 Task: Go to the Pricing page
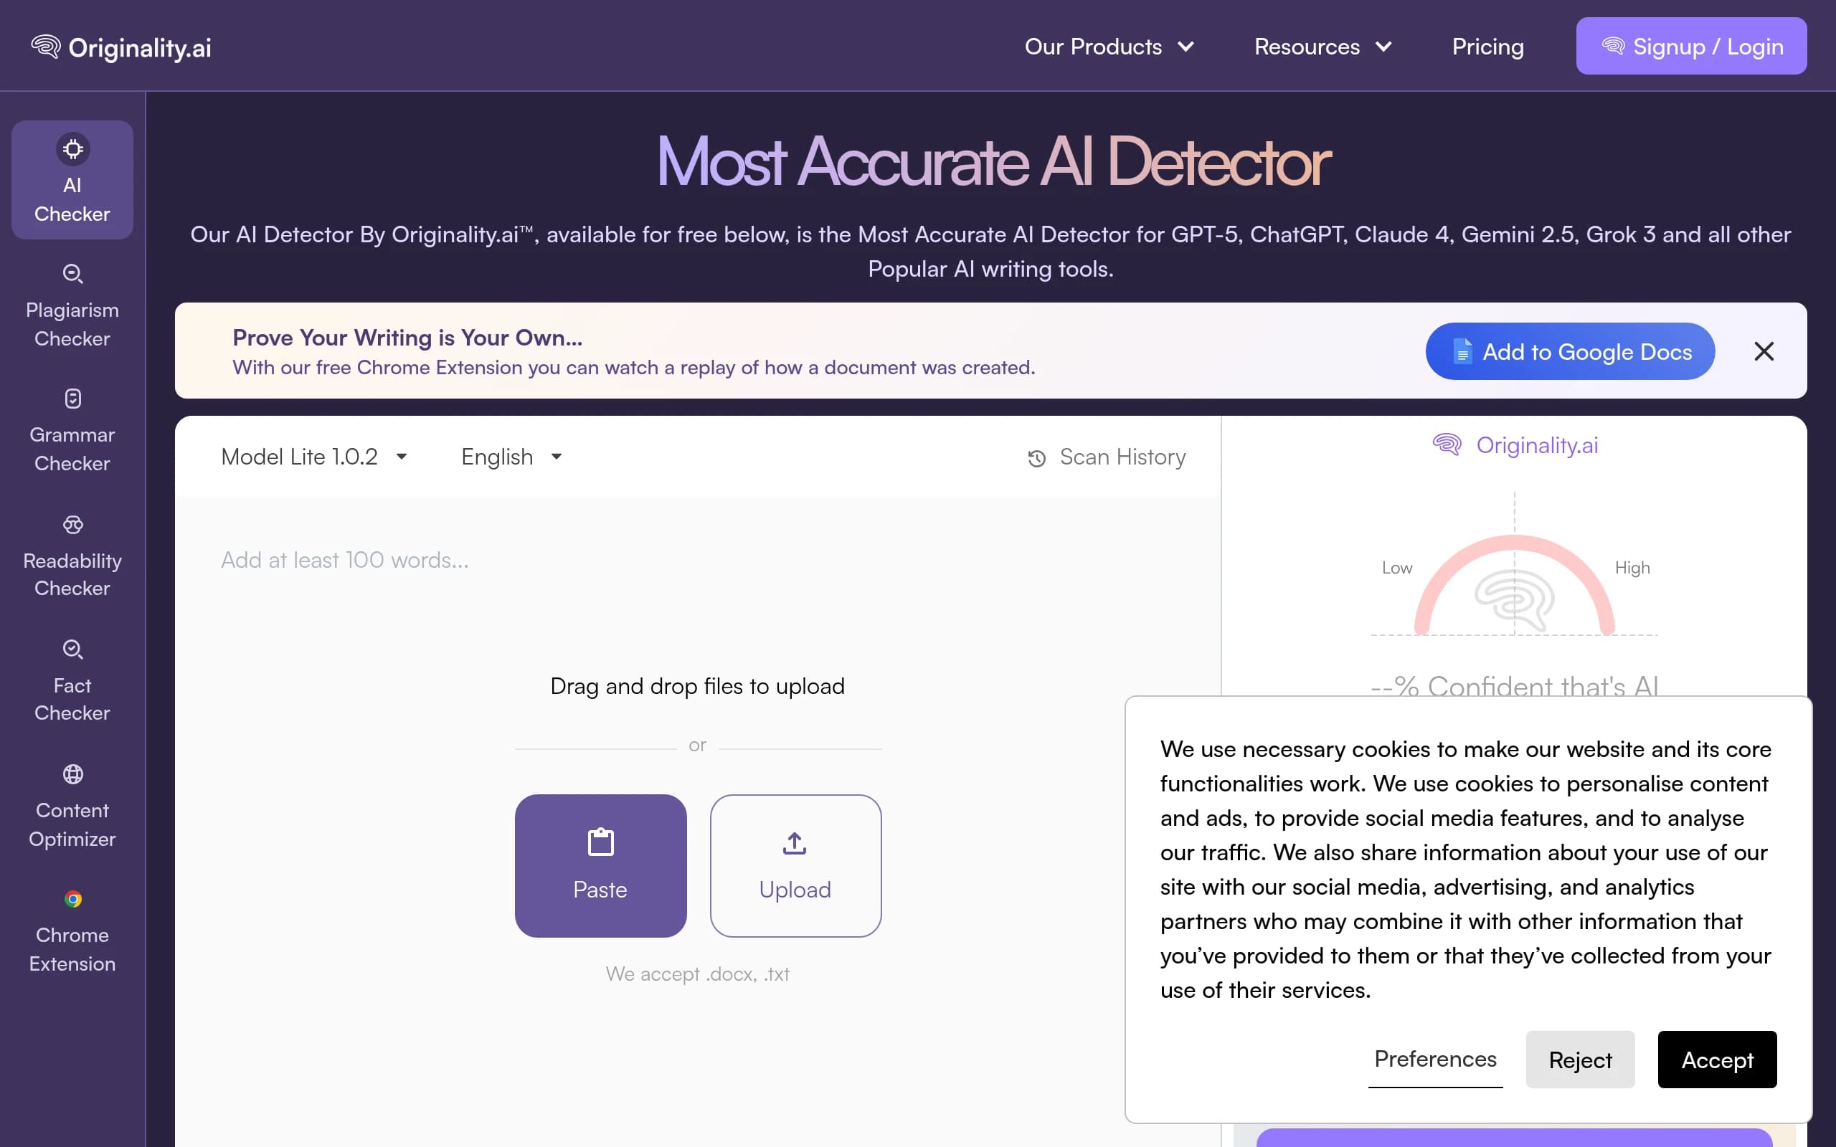coord(1487,47)
